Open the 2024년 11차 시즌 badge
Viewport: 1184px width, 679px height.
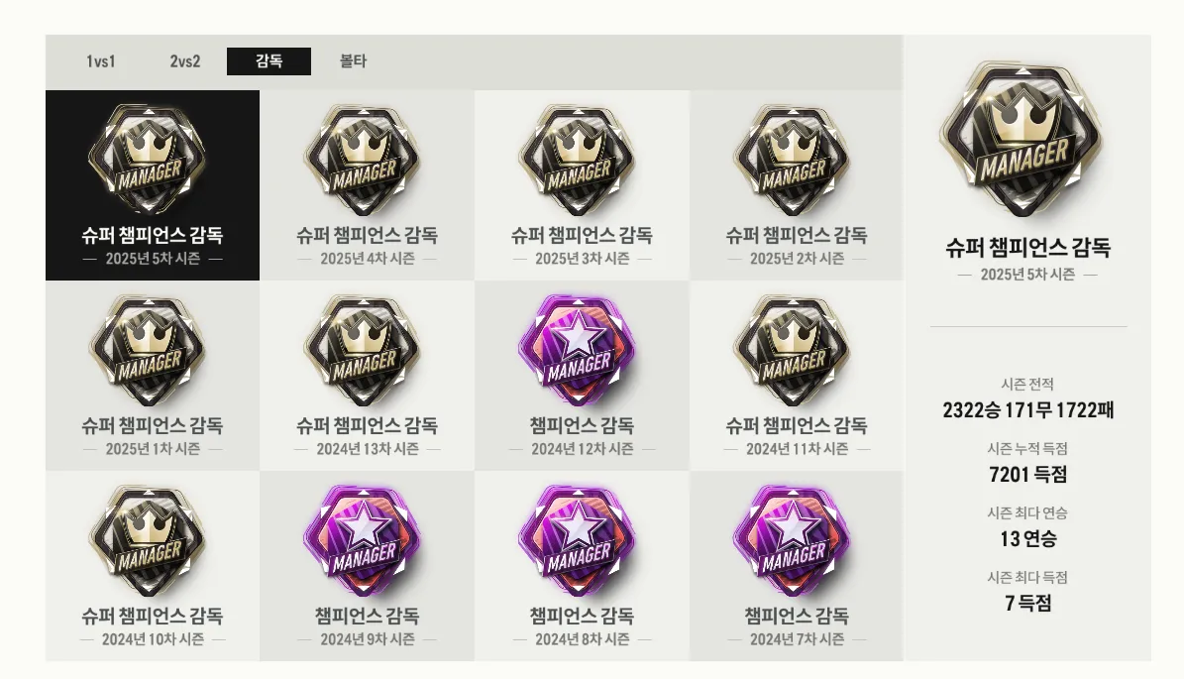[x=797, y=376]
